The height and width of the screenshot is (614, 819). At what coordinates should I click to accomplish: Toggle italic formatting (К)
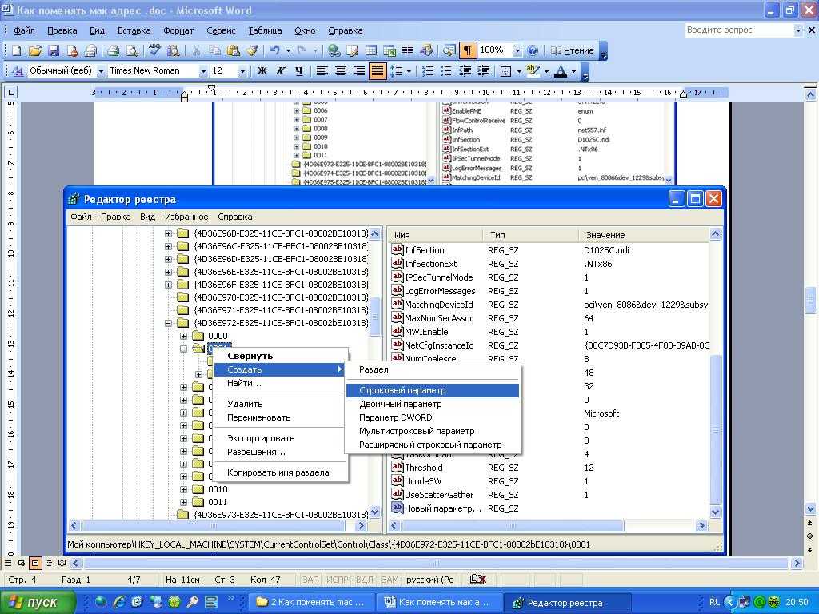tap(280, 71)
